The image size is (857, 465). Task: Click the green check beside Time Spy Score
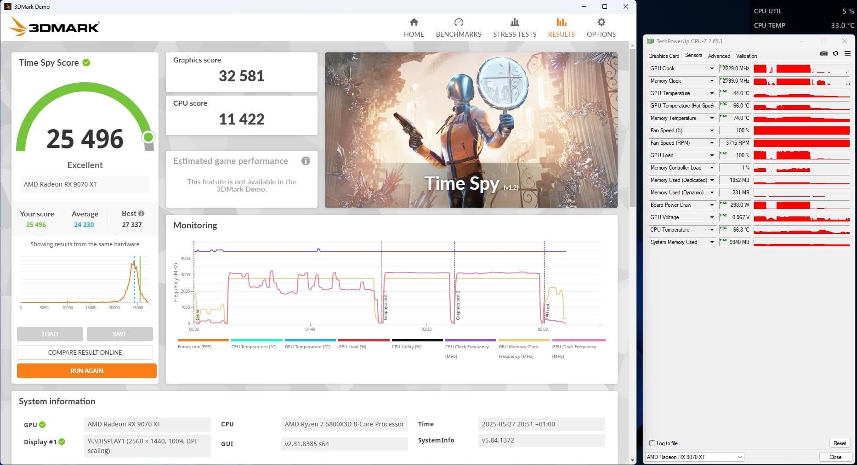86,62
